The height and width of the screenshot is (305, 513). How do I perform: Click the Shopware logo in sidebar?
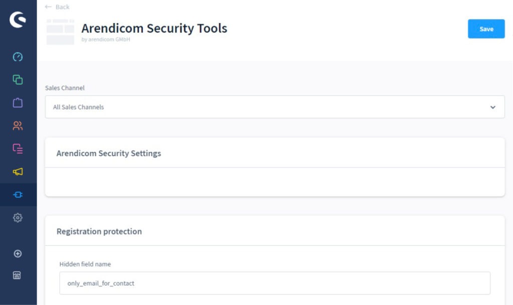(x=18, y=20)
